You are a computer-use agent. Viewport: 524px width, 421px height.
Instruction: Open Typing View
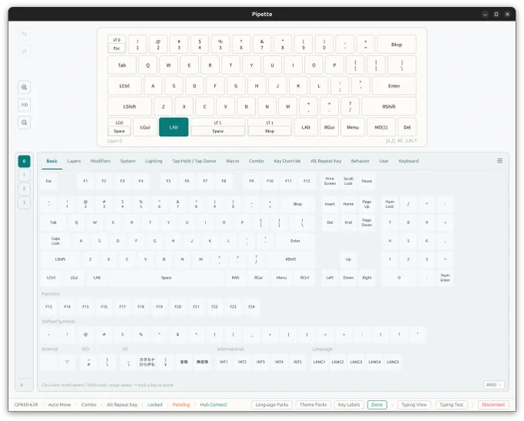coord(414,405)
